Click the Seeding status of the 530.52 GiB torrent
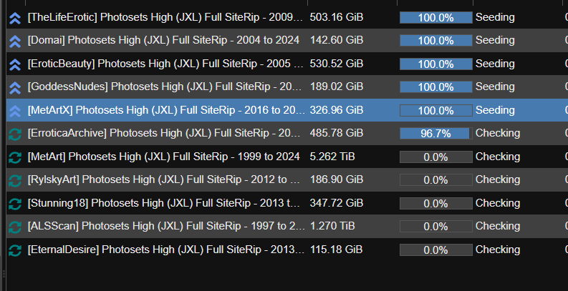 [495, 64]
